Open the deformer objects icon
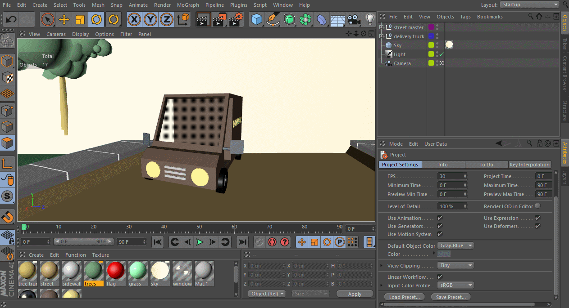 (322, 20)
